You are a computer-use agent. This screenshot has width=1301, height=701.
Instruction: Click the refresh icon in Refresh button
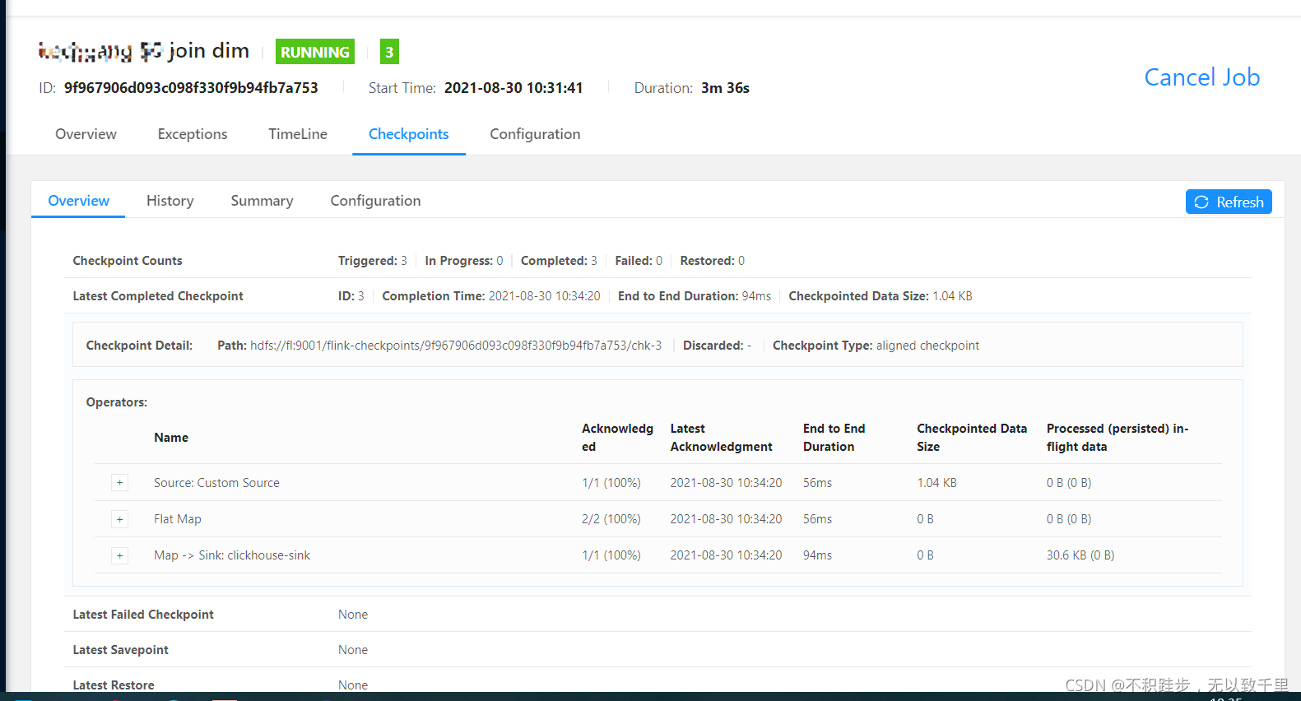pyautogui.click(x=1201, y=202)
